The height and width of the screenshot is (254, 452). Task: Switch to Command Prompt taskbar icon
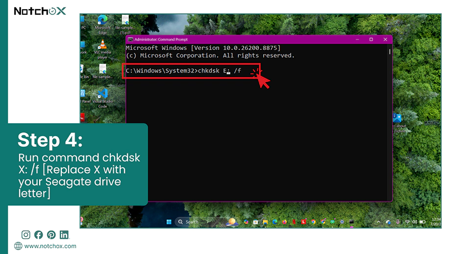[x=352, y=222]
